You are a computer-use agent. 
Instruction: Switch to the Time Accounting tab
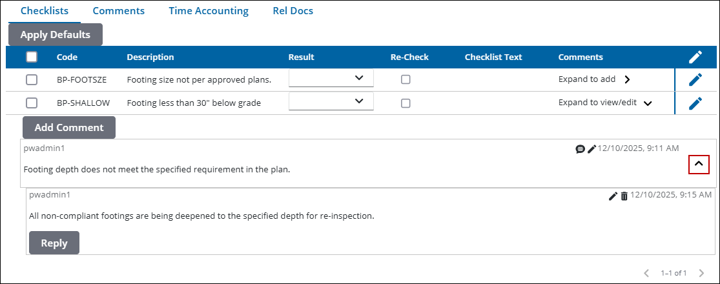point(209,11)
